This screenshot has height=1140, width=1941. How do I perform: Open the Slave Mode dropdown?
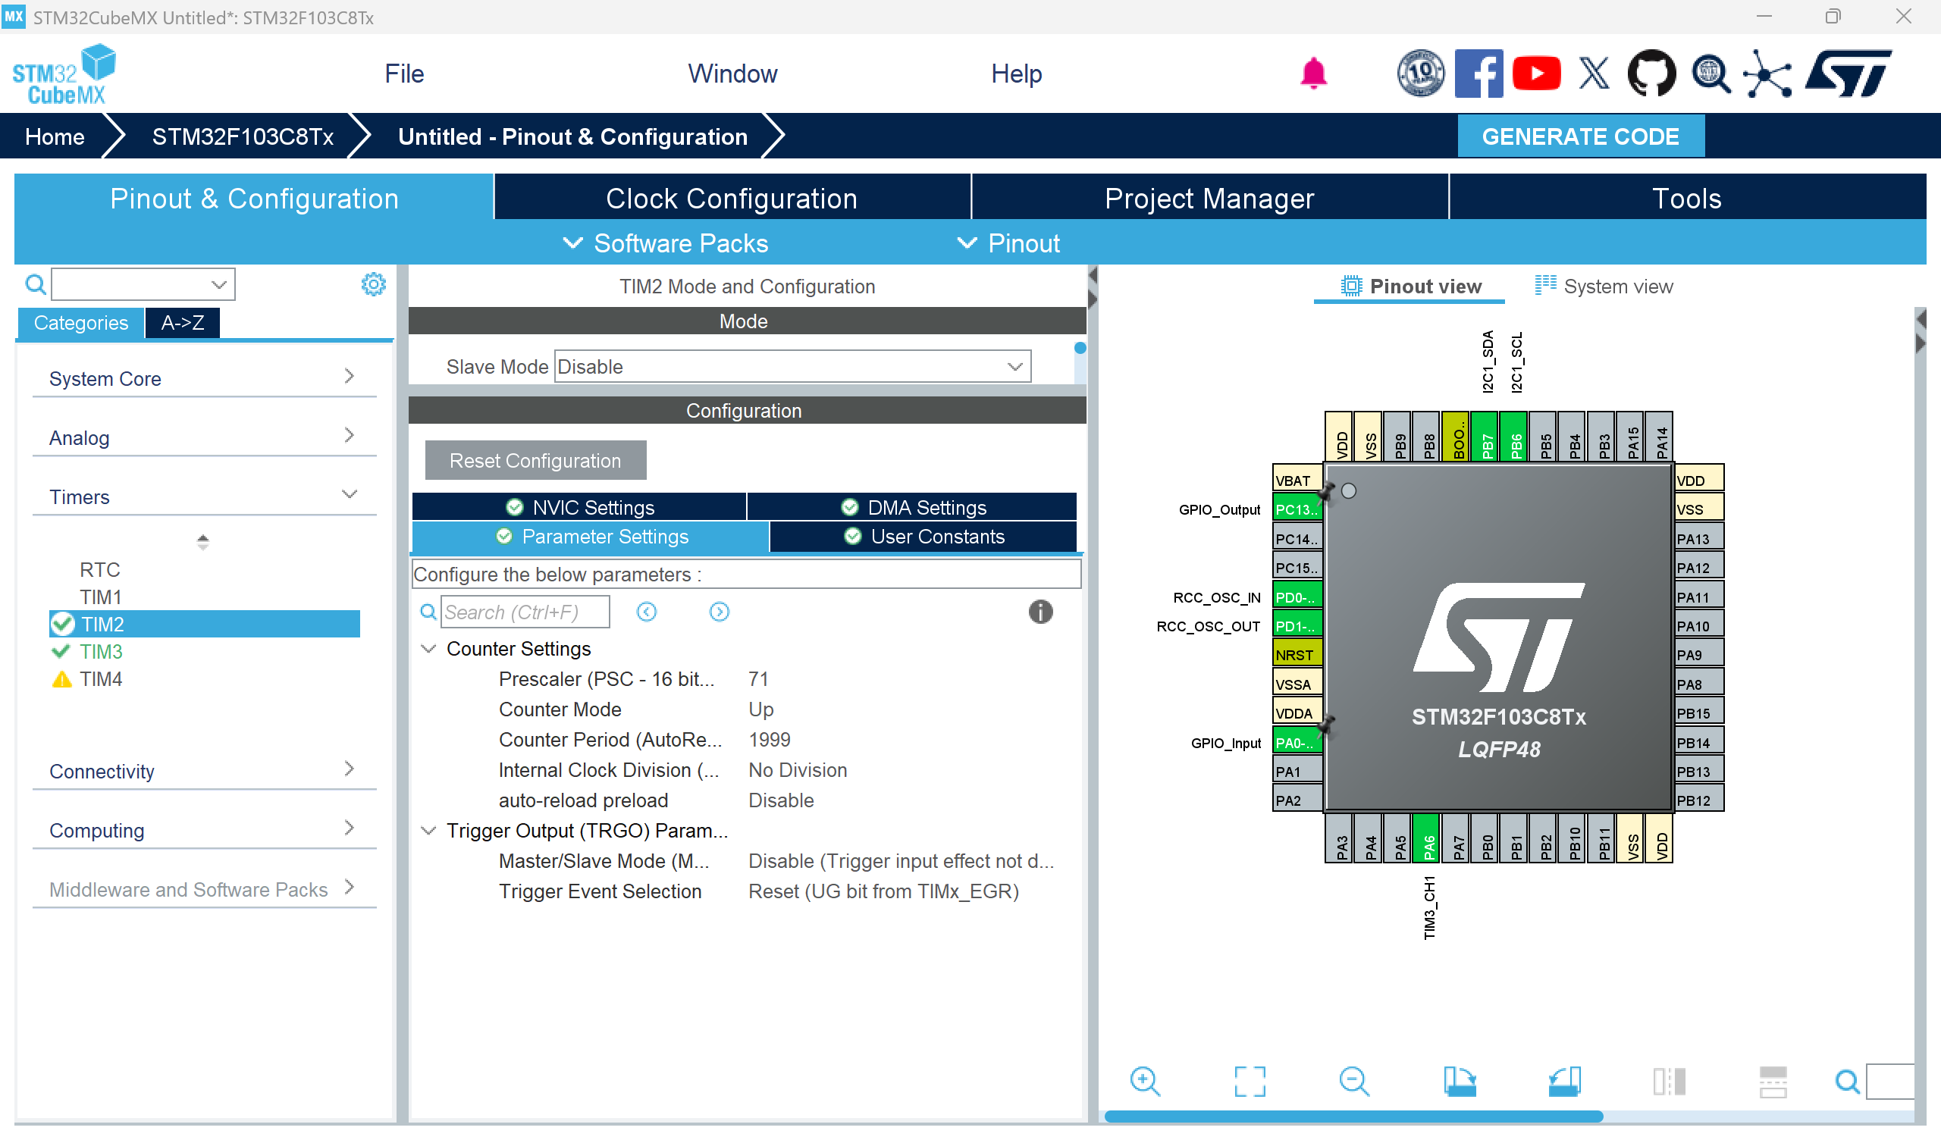point(792,367)
